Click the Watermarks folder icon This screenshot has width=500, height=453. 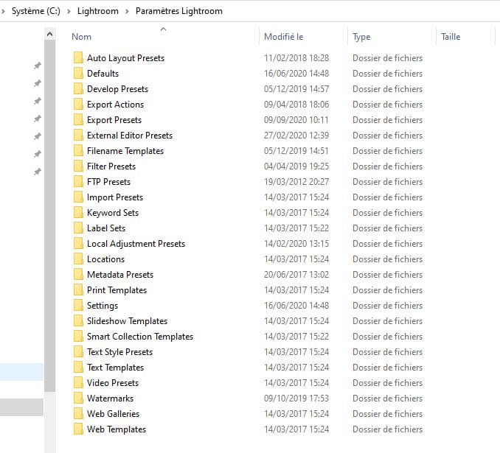[78, 398]
